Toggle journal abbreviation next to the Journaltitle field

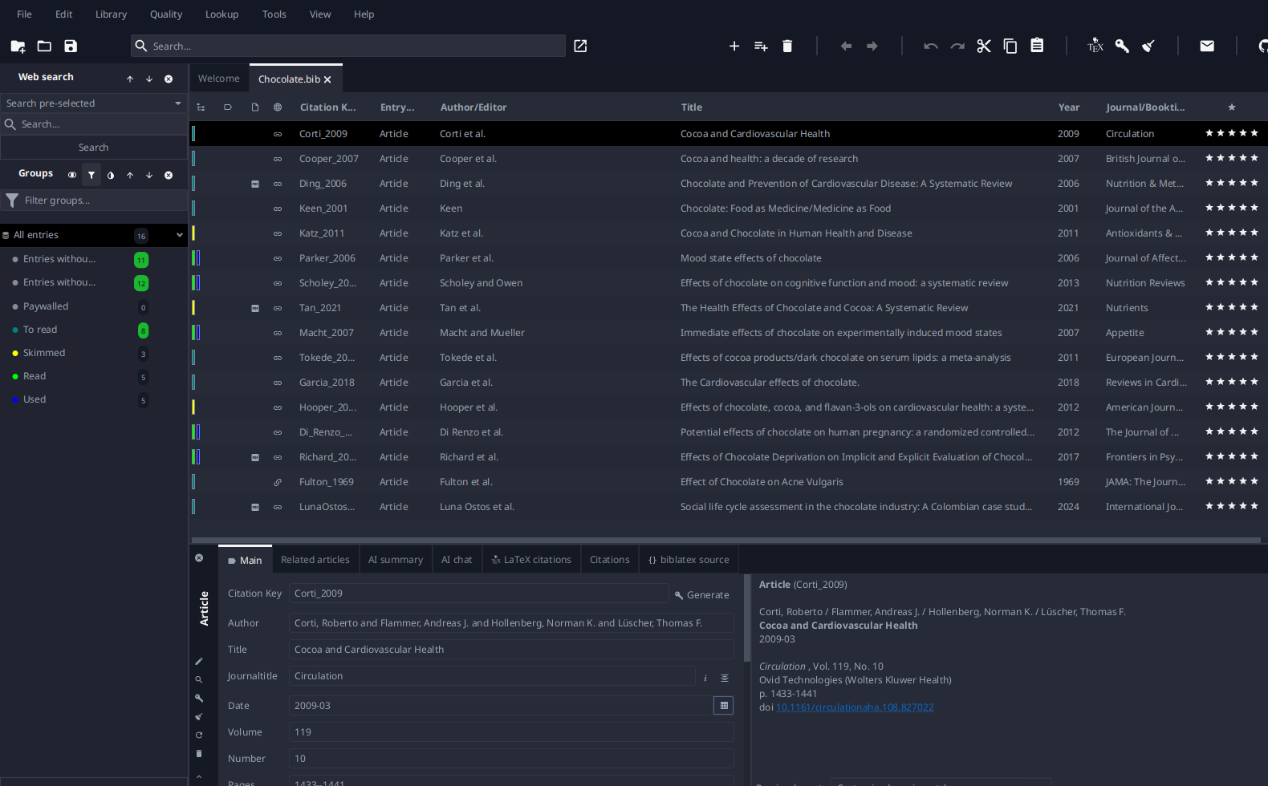pos(725,679)
